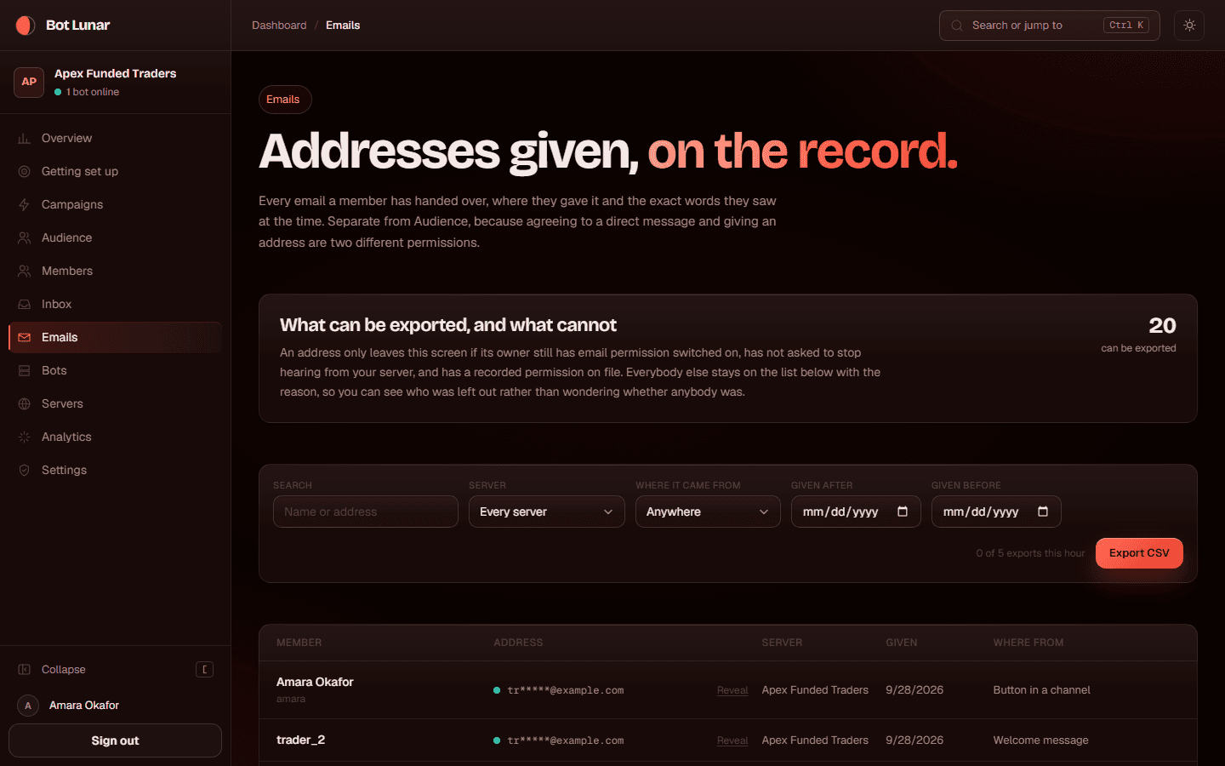This screenshot has width=1225, height=766.
Task: Click "Button in a channel" cell
Action: (1041, 690)
